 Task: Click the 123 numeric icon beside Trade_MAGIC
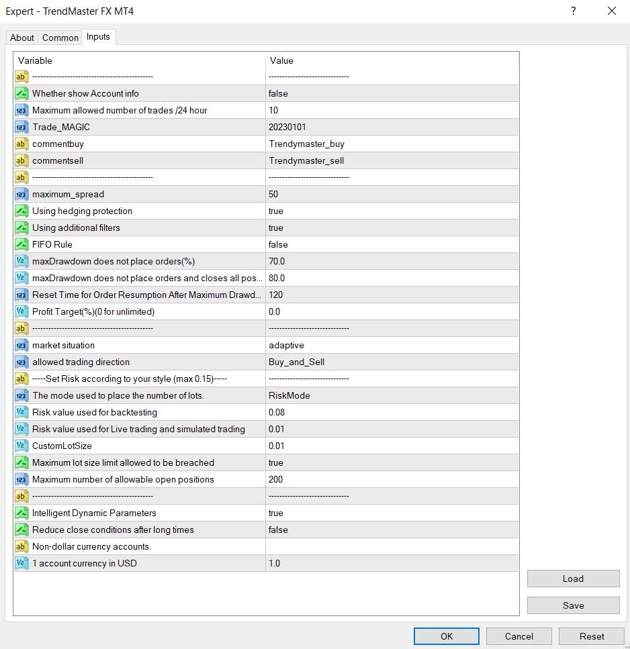(x=21, y=127)
